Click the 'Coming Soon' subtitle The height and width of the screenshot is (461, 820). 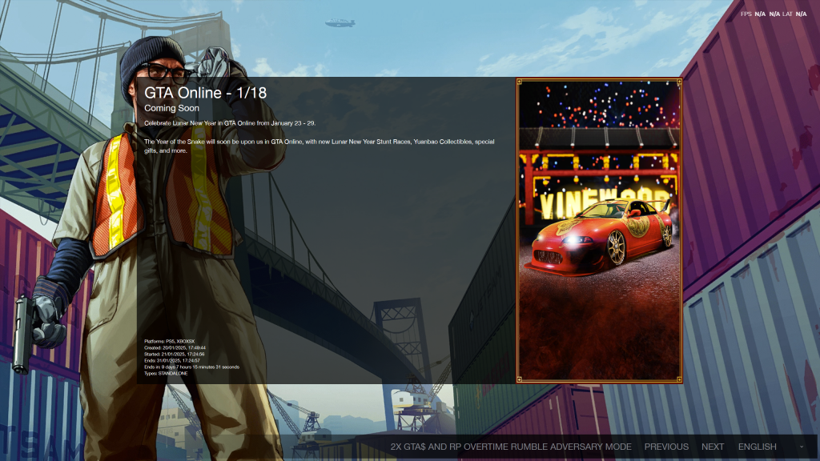[x=171, y=108]
